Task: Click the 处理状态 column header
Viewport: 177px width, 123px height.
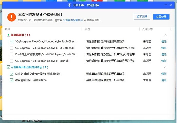Action: (x=147, y=29)
